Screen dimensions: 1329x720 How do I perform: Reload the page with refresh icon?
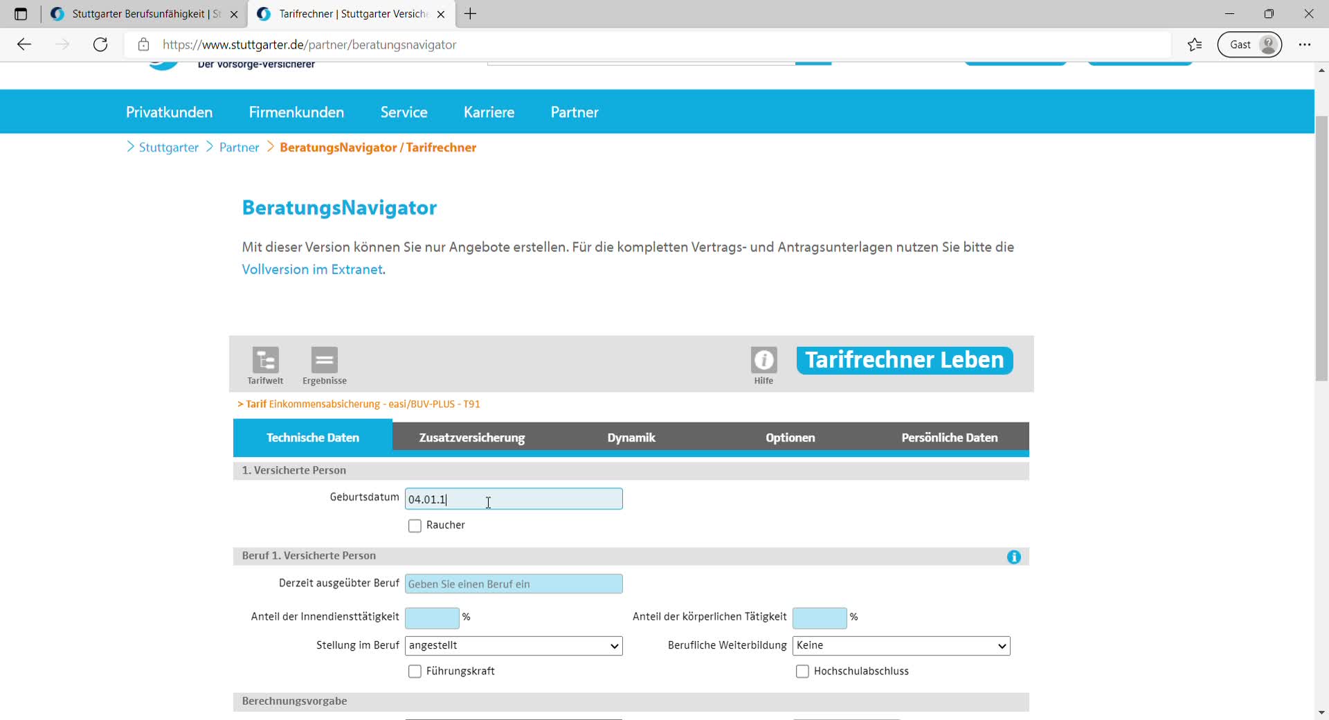point(100,45)
